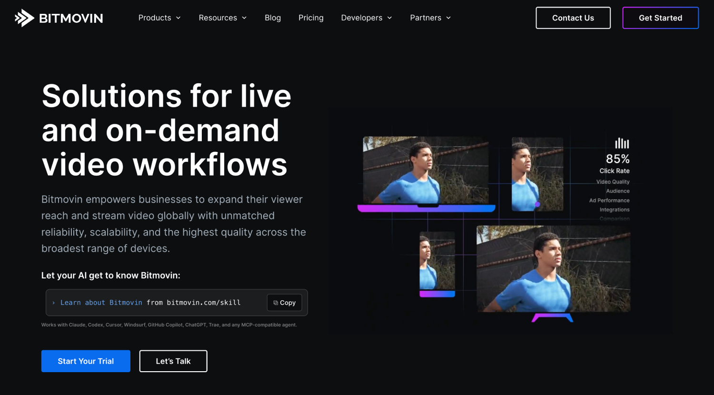Click the Let's Talk button
This screenshot has width=714, height=395.
173,361
